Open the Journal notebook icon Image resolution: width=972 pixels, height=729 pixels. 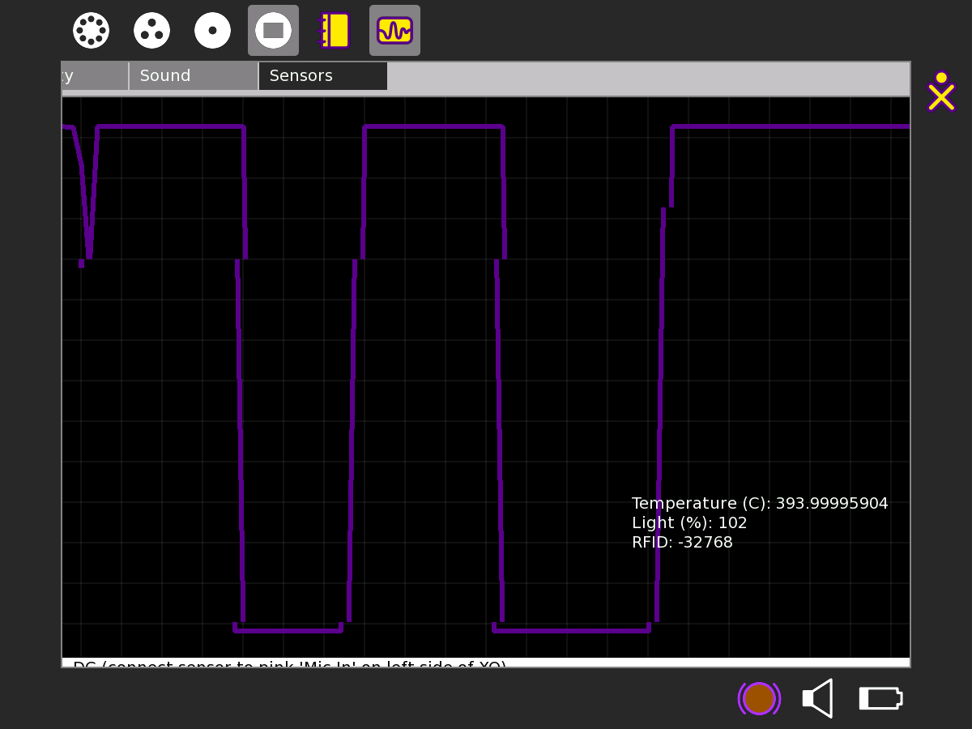(334, 31)
